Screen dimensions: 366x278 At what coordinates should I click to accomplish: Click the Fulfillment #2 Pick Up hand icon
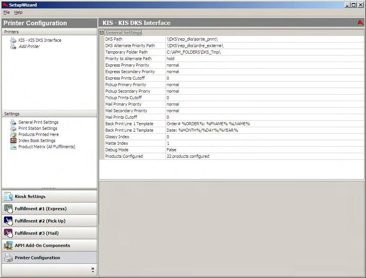click(x=8, y=221)
